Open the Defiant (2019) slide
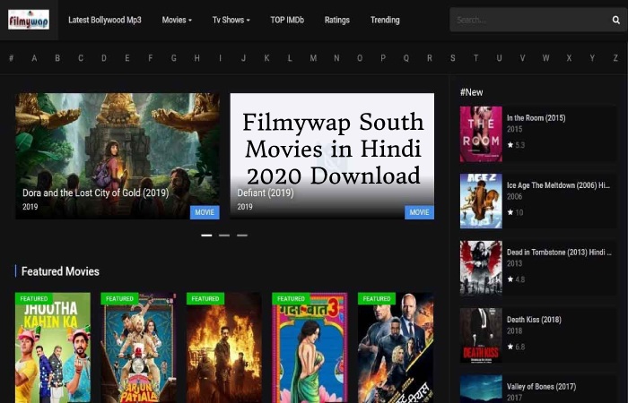Screen dimensions: 628x403 (x=332, y=156)
